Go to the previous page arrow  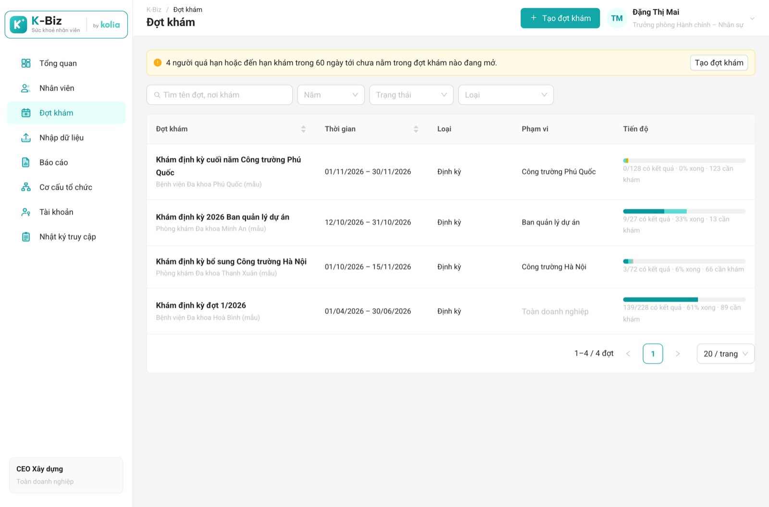pos(628,354)
